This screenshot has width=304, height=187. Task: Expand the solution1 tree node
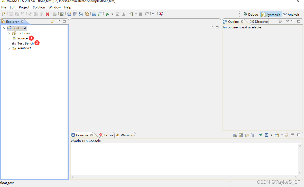(x=9, y=49)
